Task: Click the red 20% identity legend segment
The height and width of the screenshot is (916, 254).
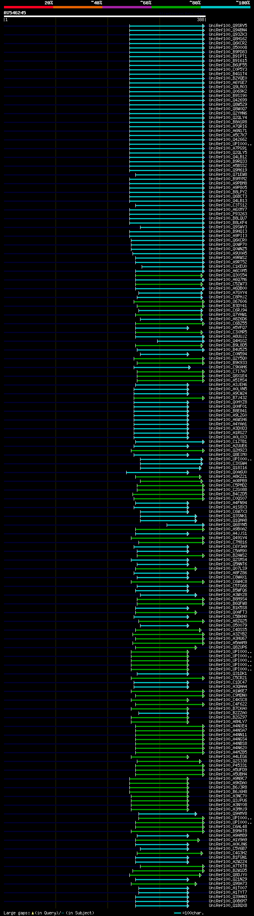Action: click(x=29, y=7)
